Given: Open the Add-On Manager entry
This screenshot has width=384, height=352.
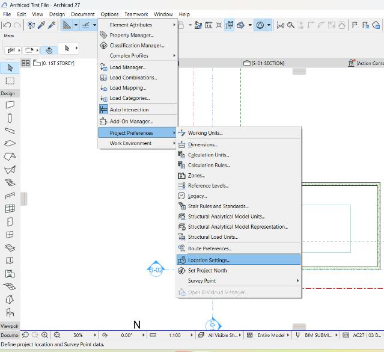Looking at the screenshot, I should [x=131, y=121].
